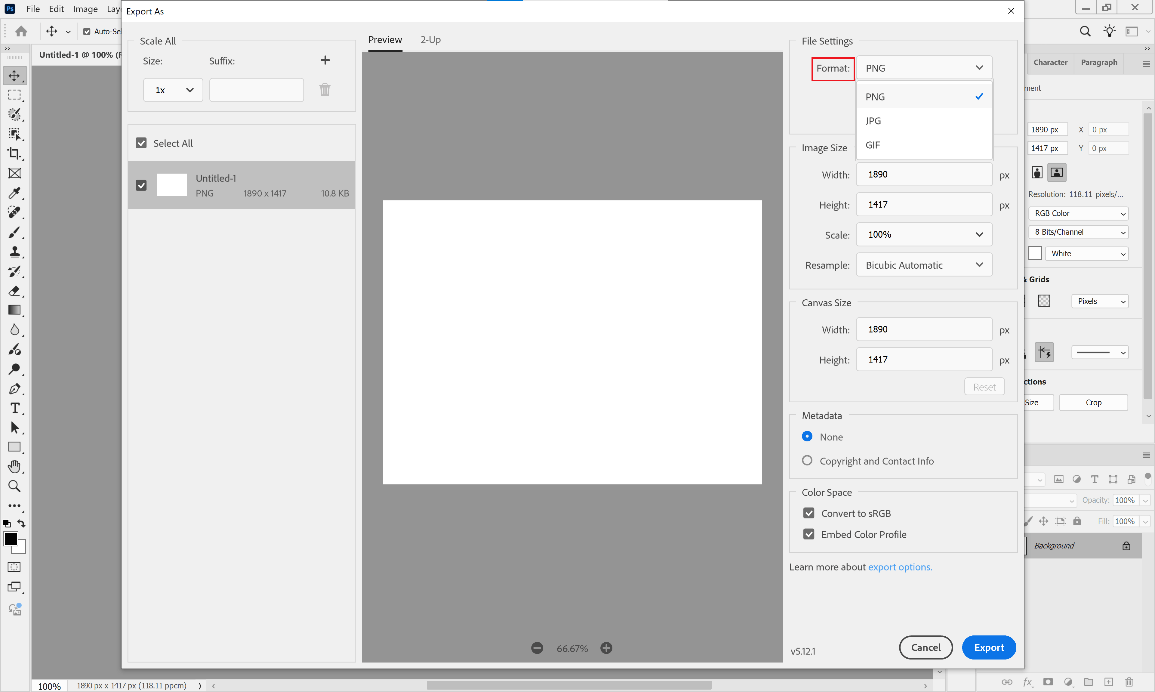The width and height of the screenshot is (1155, 692).
Task: Open Photoshop search icon
Action: coord(1085,31)
